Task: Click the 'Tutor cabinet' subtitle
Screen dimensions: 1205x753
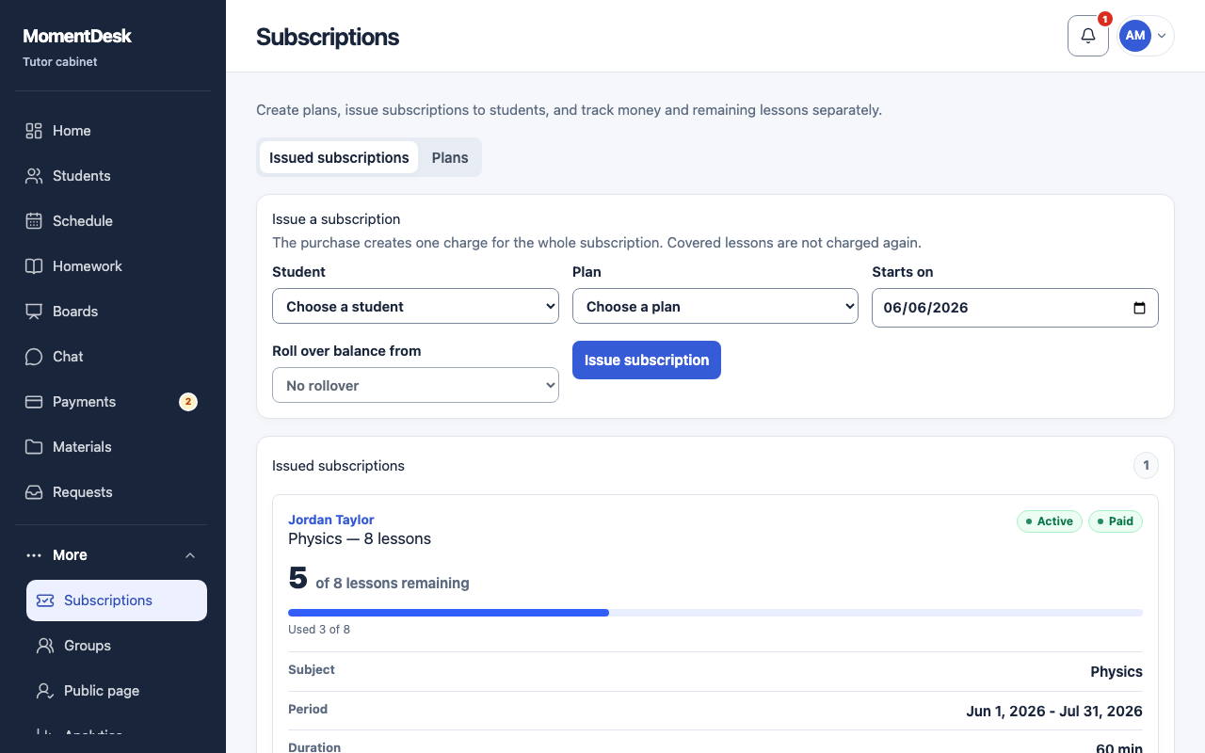Action: pyautogui.click(x=60, y=62)
